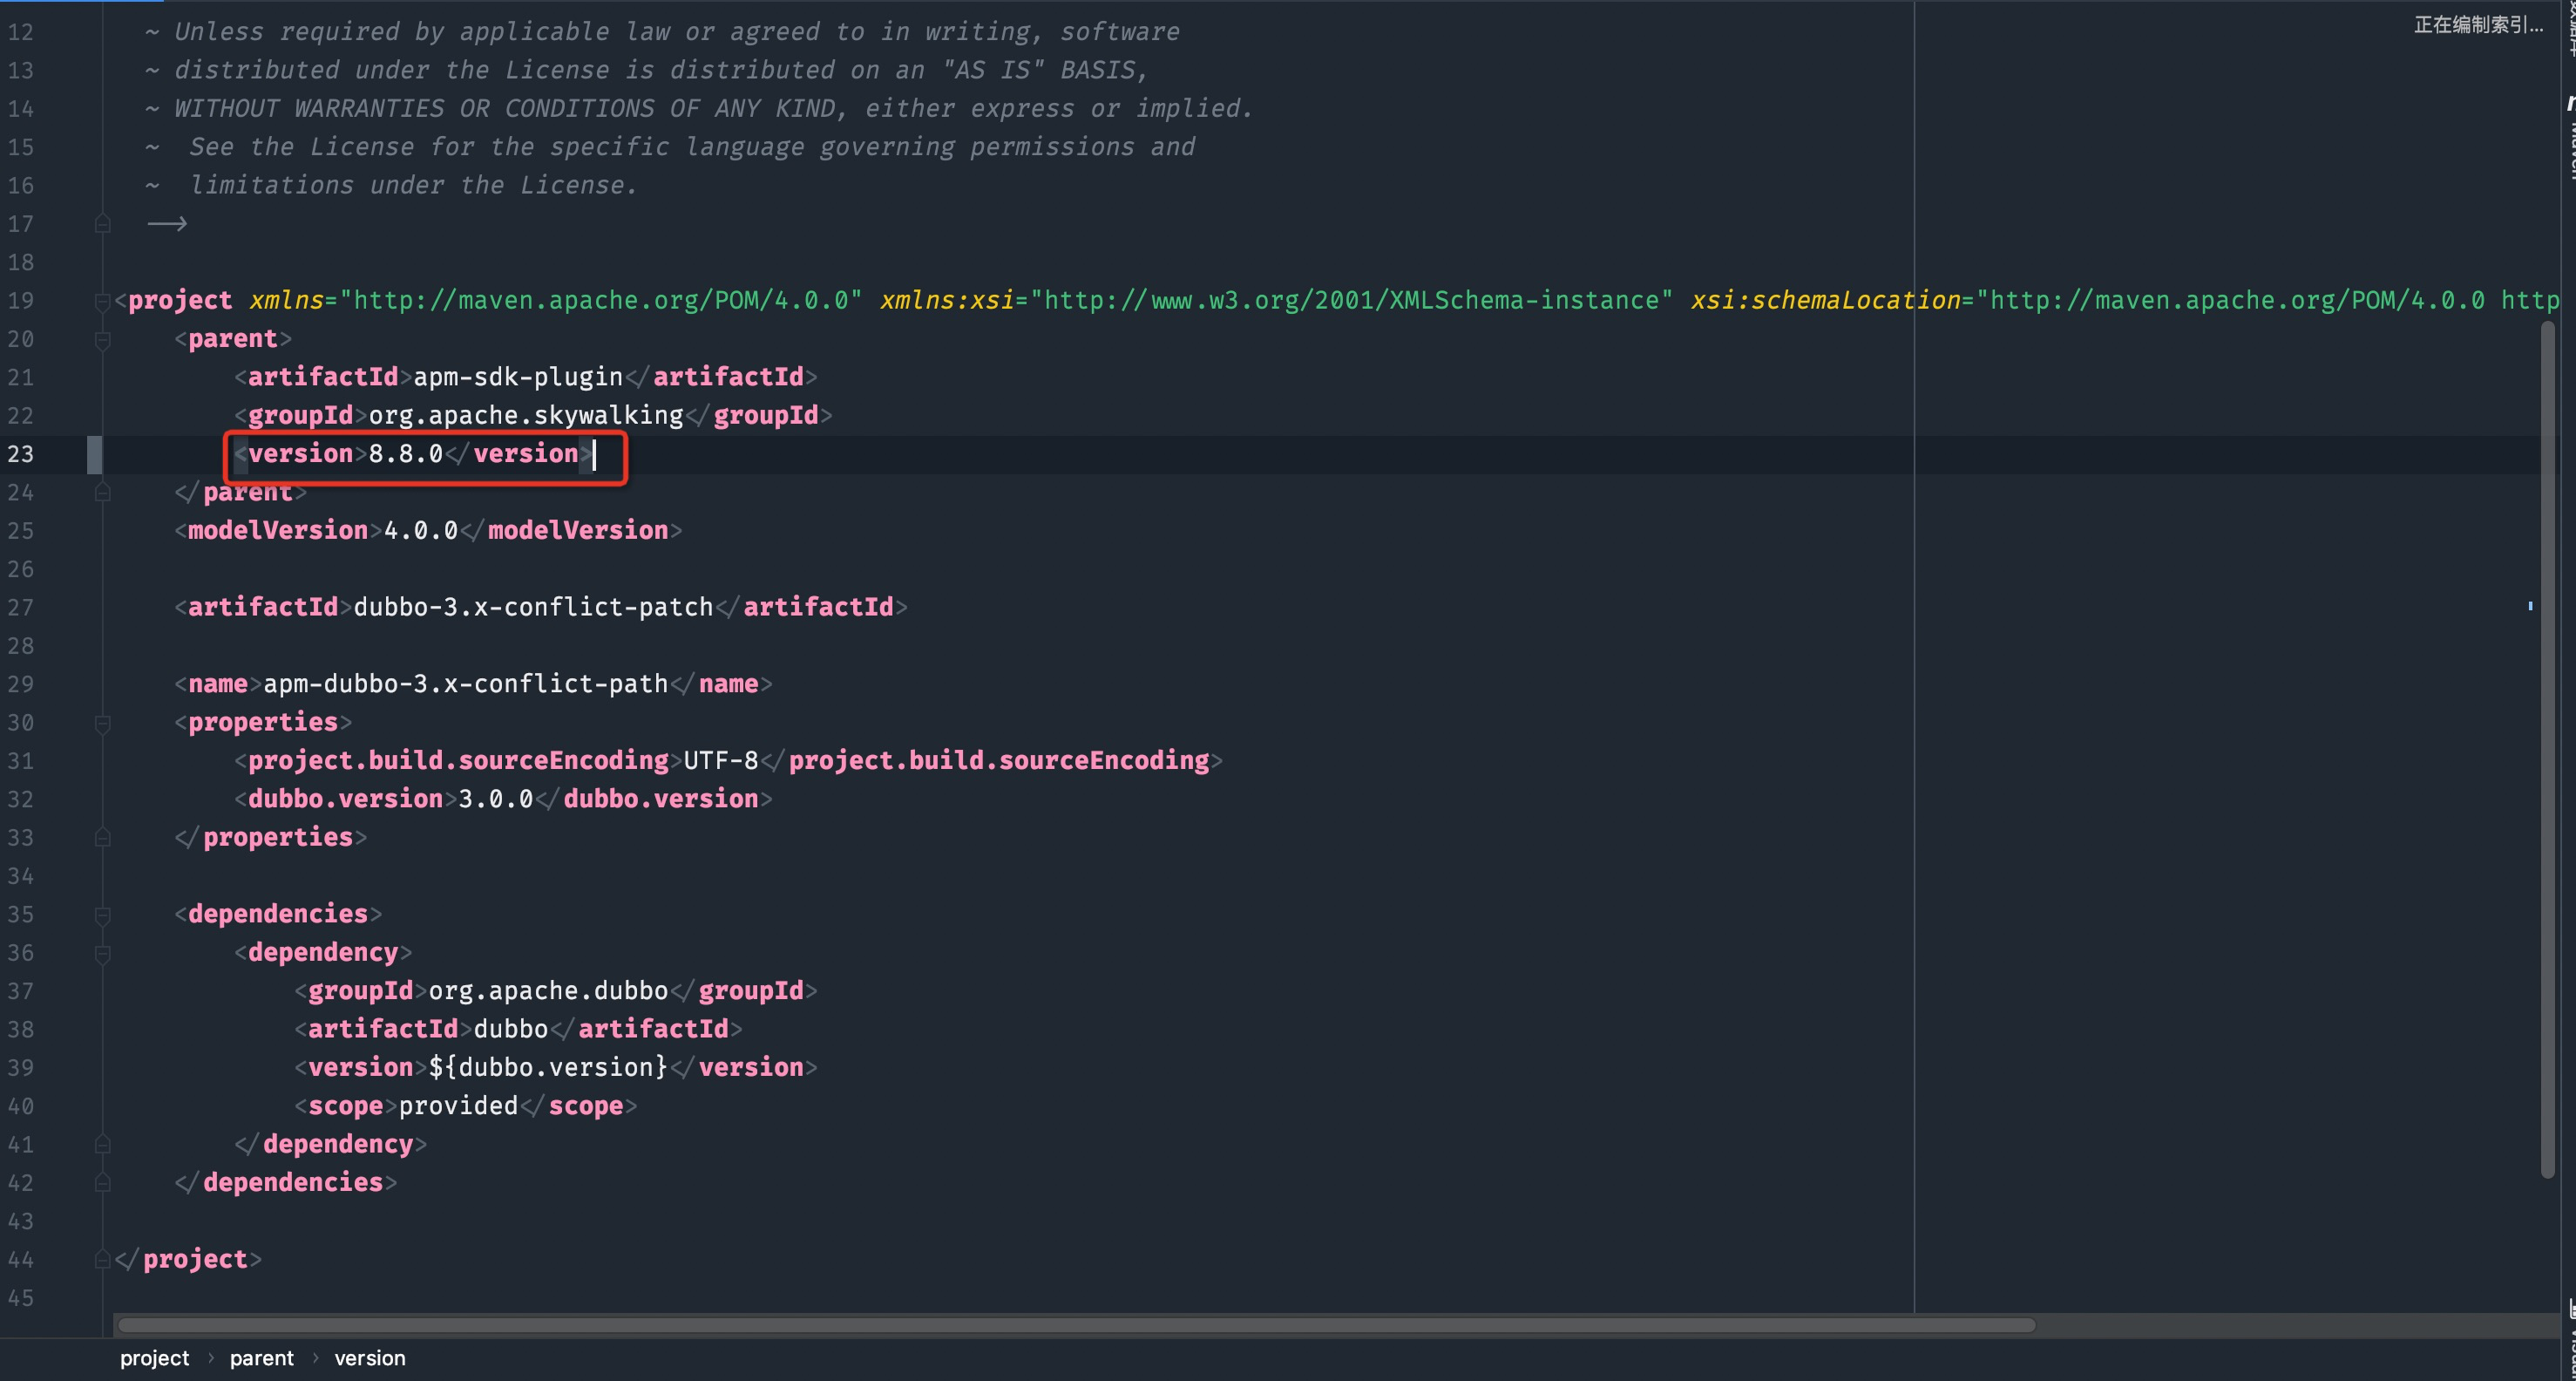The width and height of the screenshot is (2576, 1381).
Task: Click the maven.apache.org POM xmlns URL
Action: tap(600, 300)
